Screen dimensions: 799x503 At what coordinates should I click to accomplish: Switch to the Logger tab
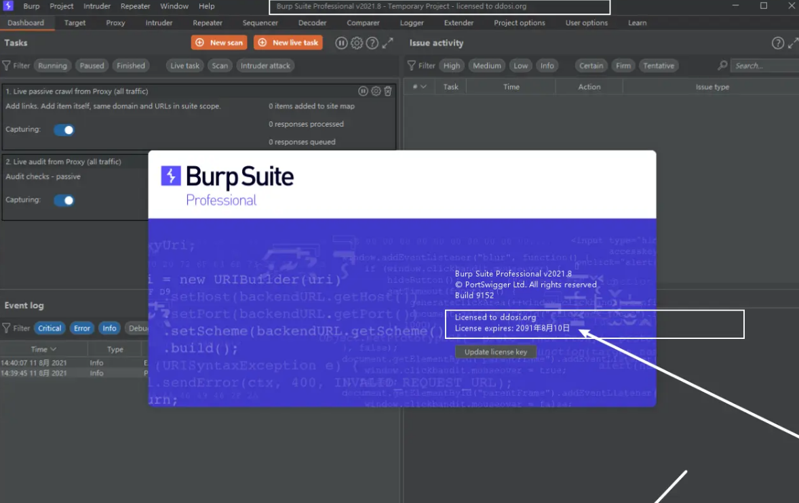tap(412, 23)
